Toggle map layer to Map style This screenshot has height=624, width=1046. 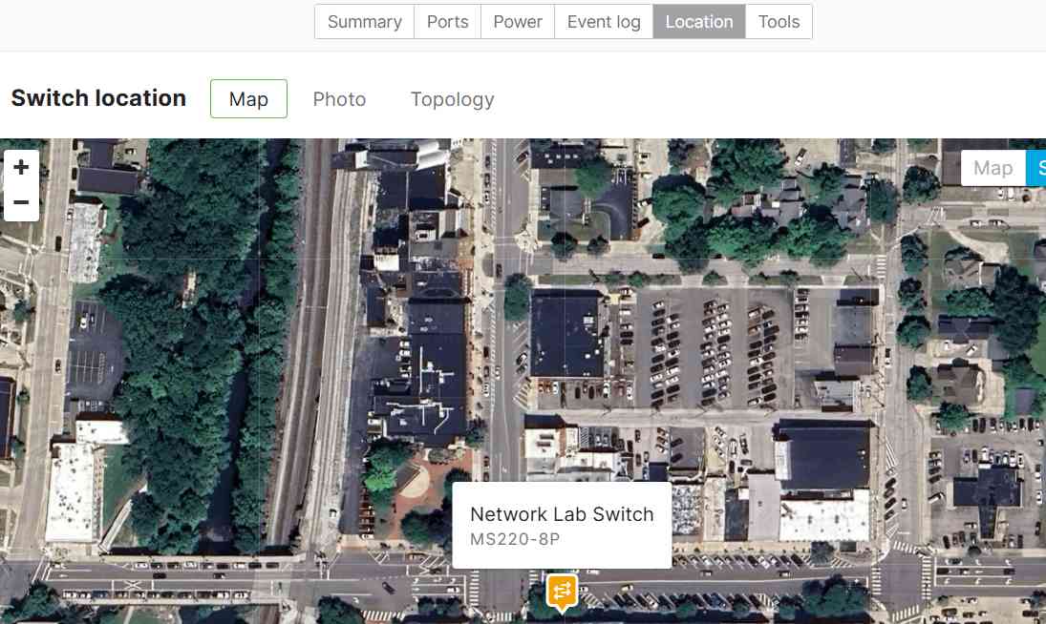993,169
